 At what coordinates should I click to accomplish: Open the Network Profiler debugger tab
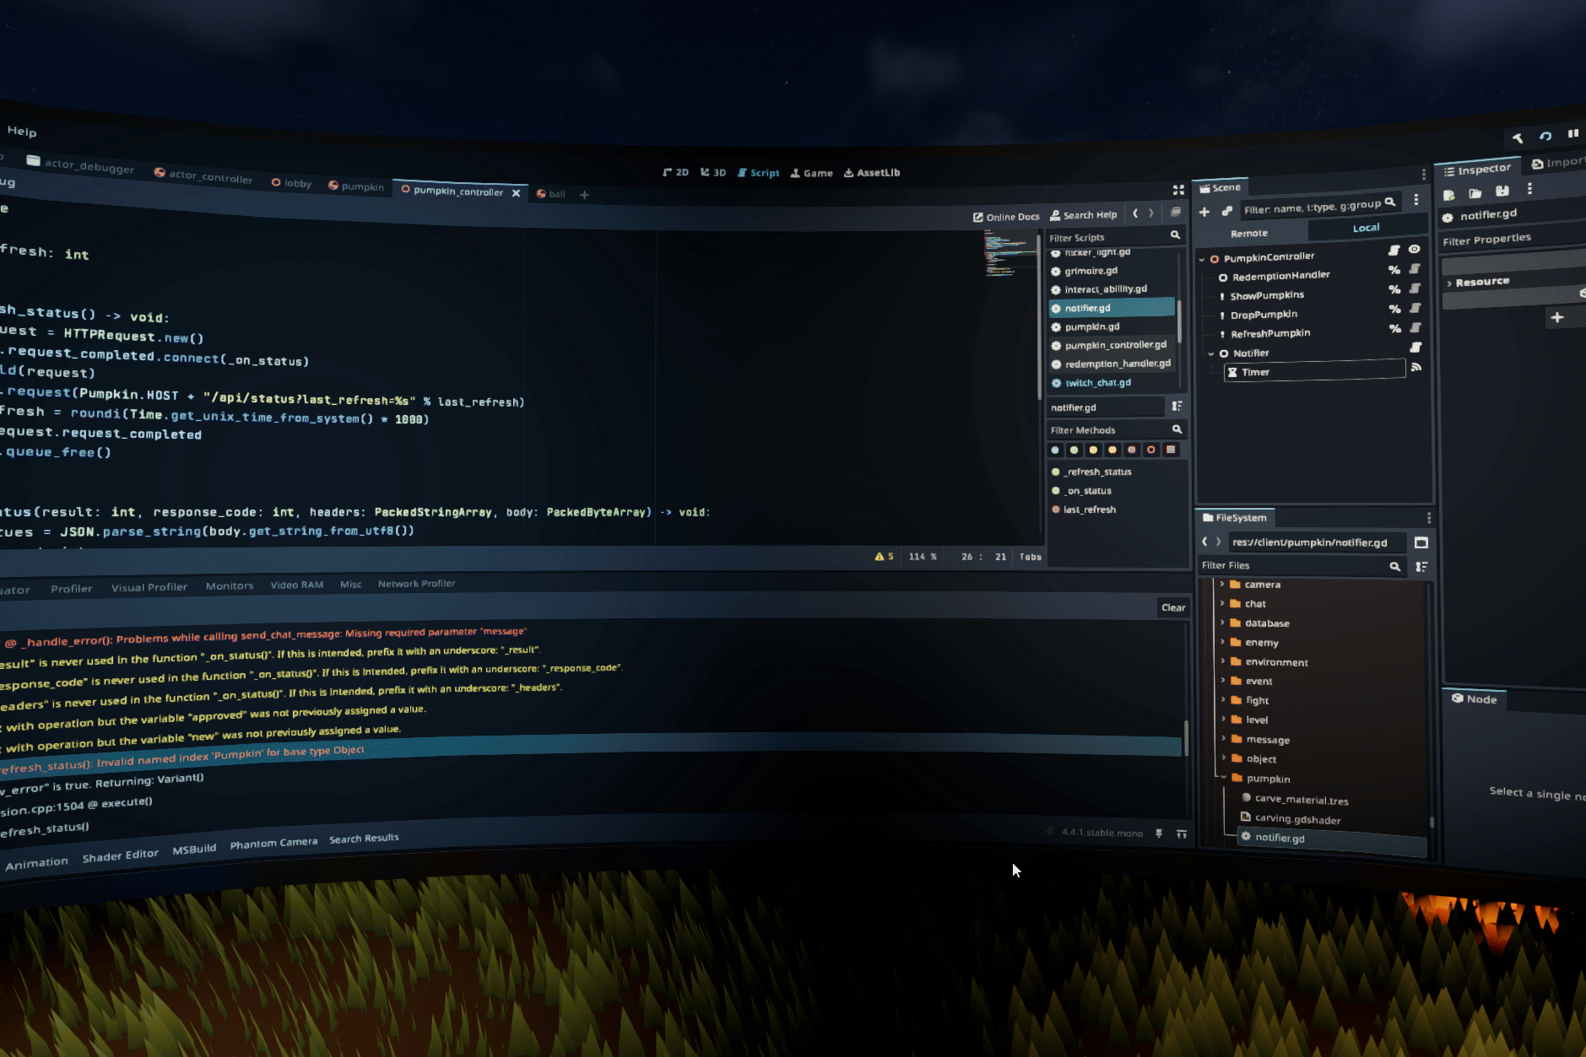point(416,584)
